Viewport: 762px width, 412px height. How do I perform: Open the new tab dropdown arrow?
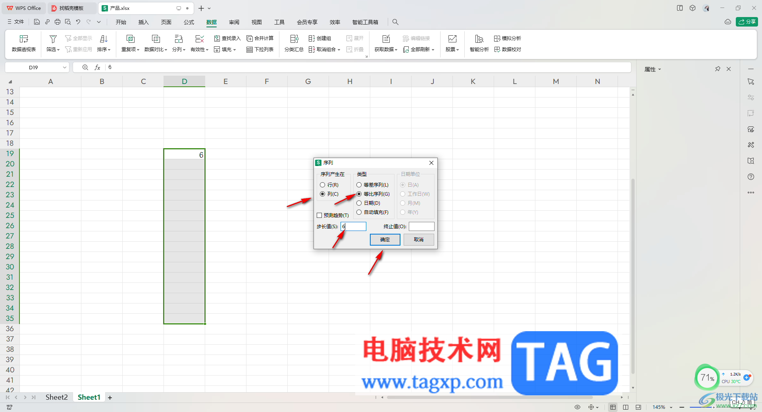(209, 8)
